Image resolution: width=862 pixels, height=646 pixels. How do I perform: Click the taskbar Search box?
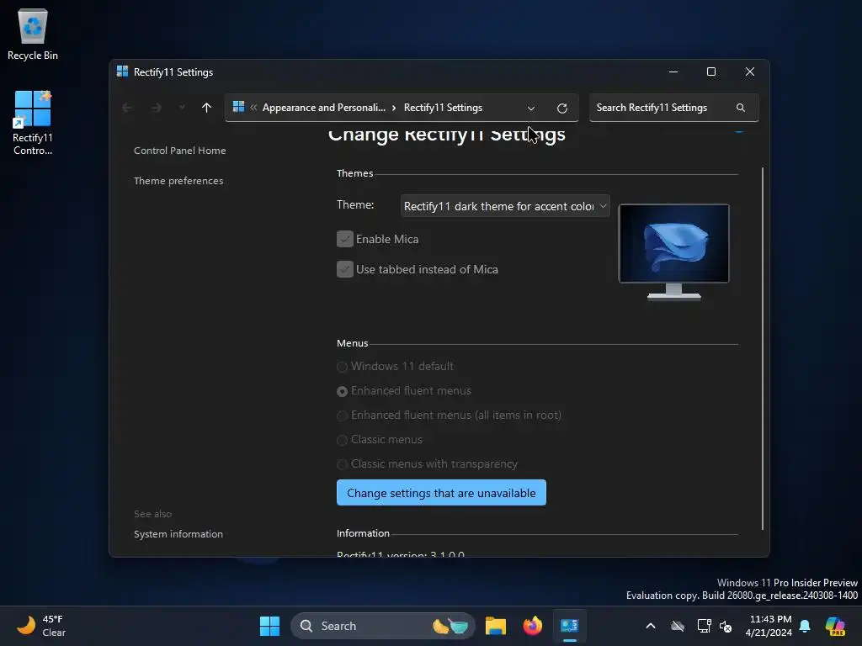383,626
